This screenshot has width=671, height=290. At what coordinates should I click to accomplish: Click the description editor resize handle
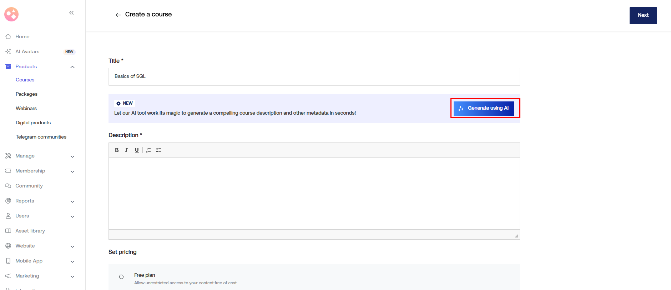tap(516, 236)
